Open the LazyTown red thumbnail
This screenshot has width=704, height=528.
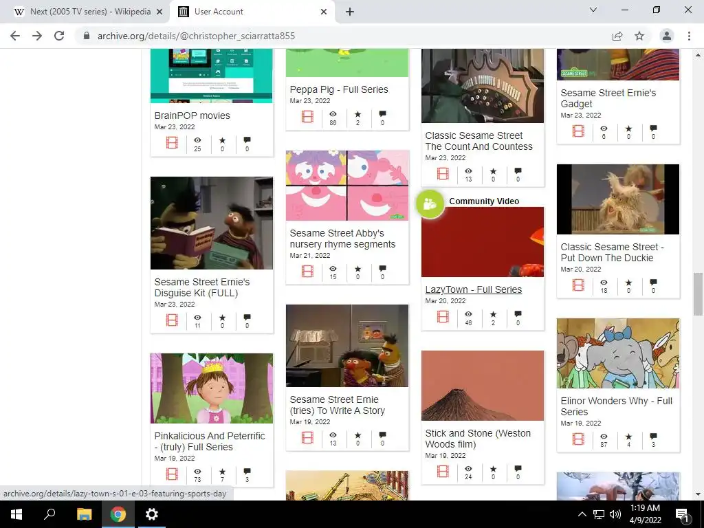[482, 242]
